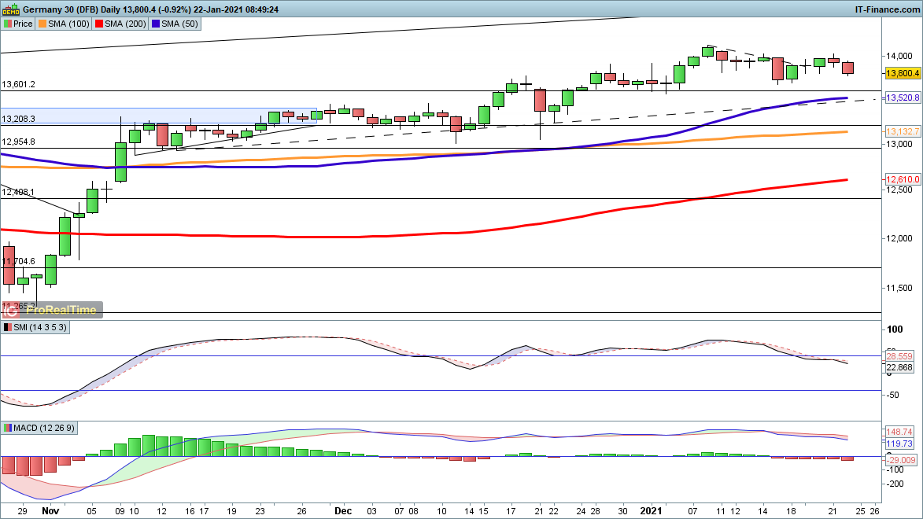Select the red SMA value tag 12,610.0

(x=903, y=179)
